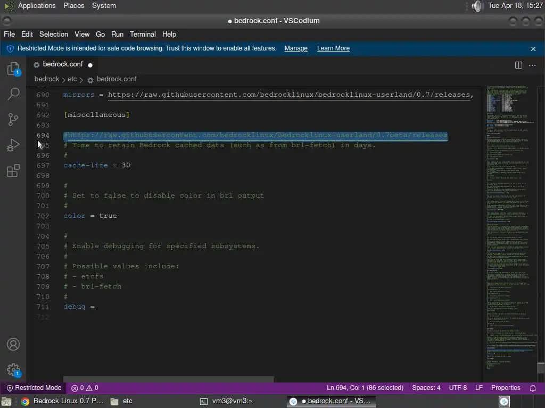Click the show desktop icon in the taskbar

point(6,402)
